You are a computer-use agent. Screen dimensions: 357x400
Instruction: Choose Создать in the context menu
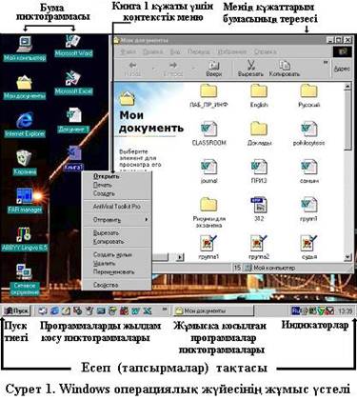click(116, 193)
